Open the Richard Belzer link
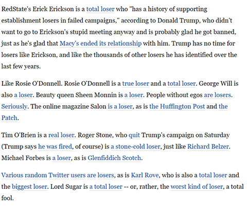 (208, 147)
